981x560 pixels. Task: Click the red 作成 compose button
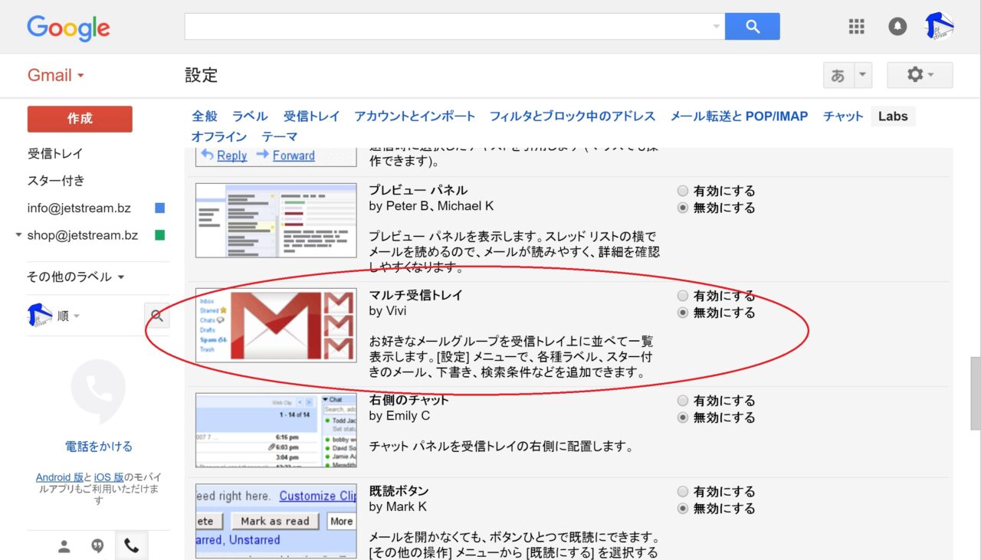tap(80, 119)
